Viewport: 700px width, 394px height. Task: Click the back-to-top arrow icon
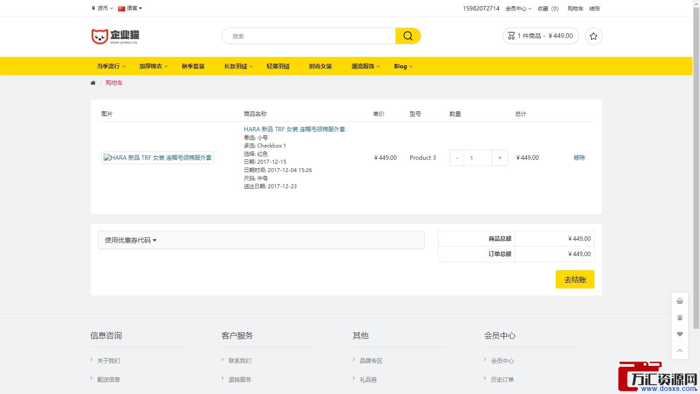679,351
